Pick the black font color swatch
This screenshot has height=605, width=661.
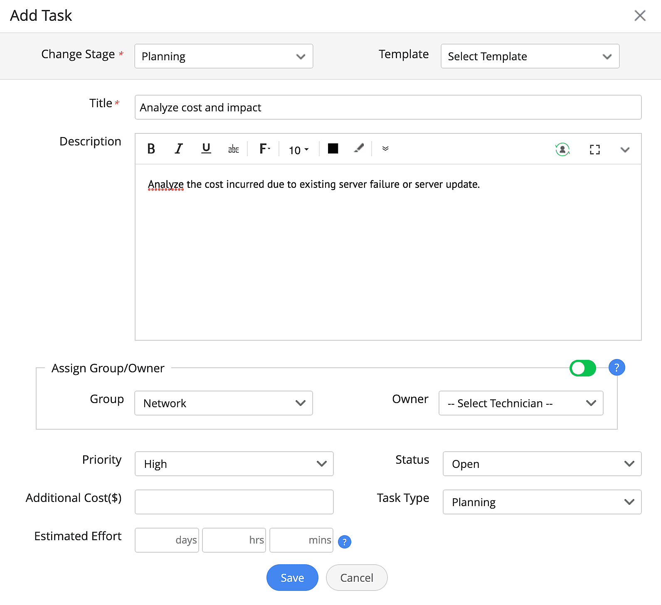click(x=333, y=148)
